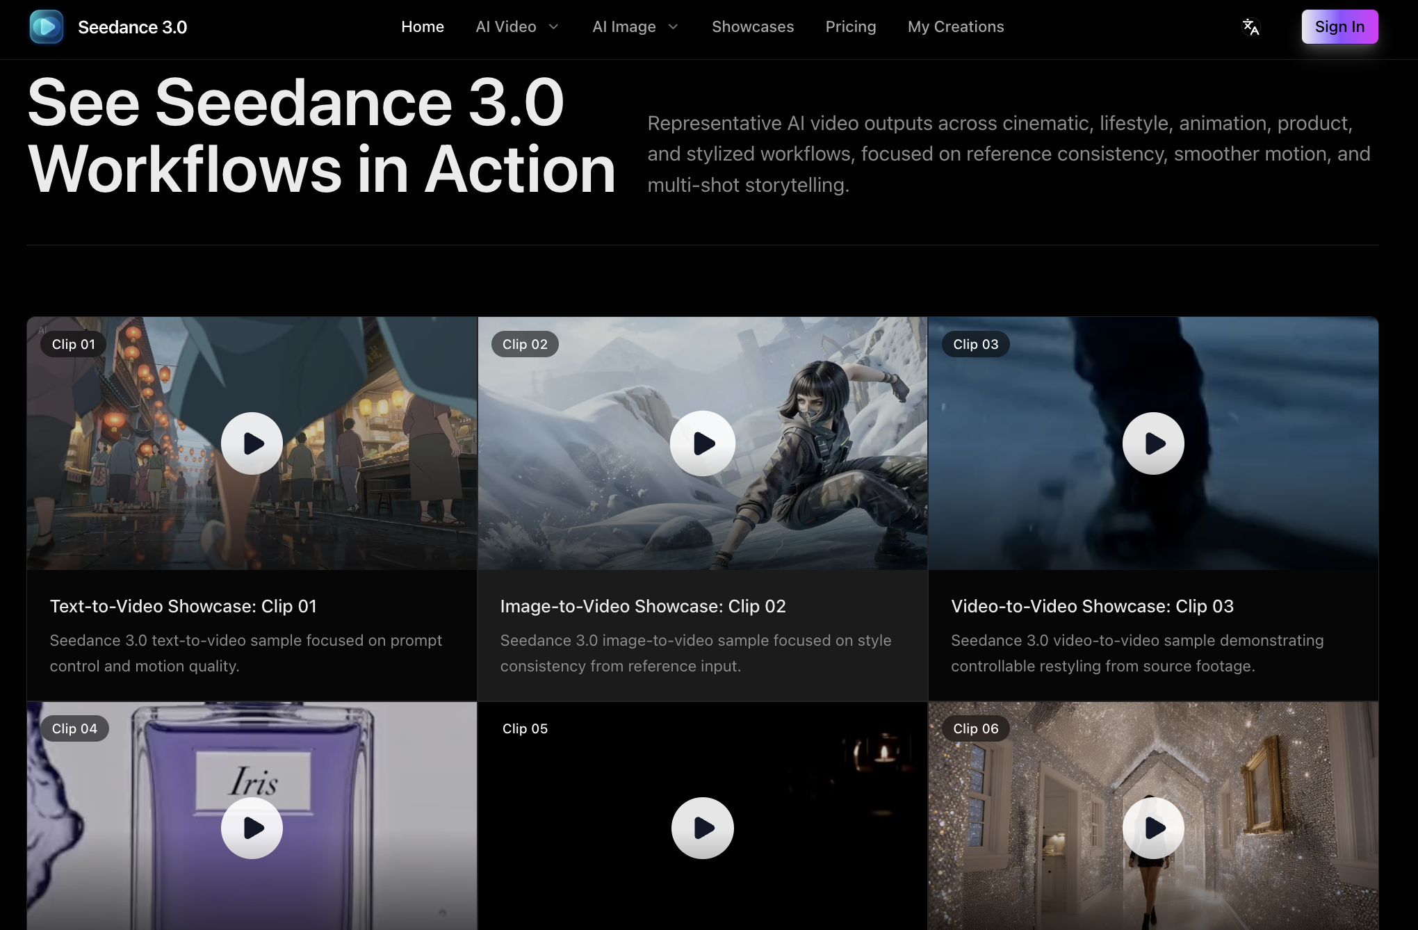The height and width of the screenshot is (930, 1418).
Task: Go to the Home page
Action: 423,27
